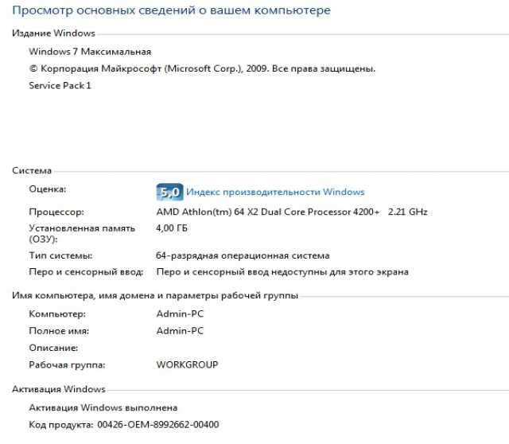Click the AMD Athlon processor name
Image resolution: width=509 pixels, height=444 pixels.
267,212
